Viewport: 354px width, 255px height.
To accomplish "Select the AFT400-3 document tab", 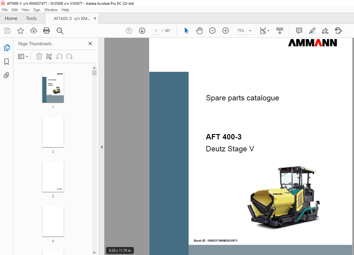I will [x=72, y=18].
